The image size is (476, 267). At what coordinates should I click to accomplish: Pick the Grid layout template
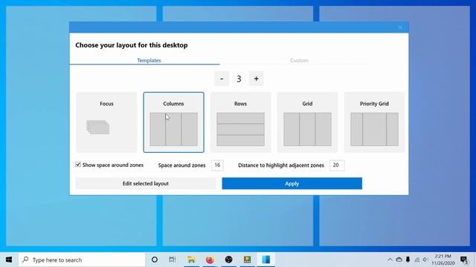coord(307,122)
